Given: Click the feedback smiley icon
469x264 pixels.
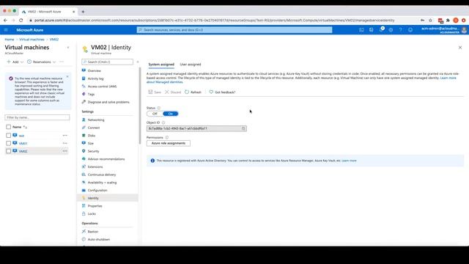Looking at the screenshot, I should pos(410,30).
